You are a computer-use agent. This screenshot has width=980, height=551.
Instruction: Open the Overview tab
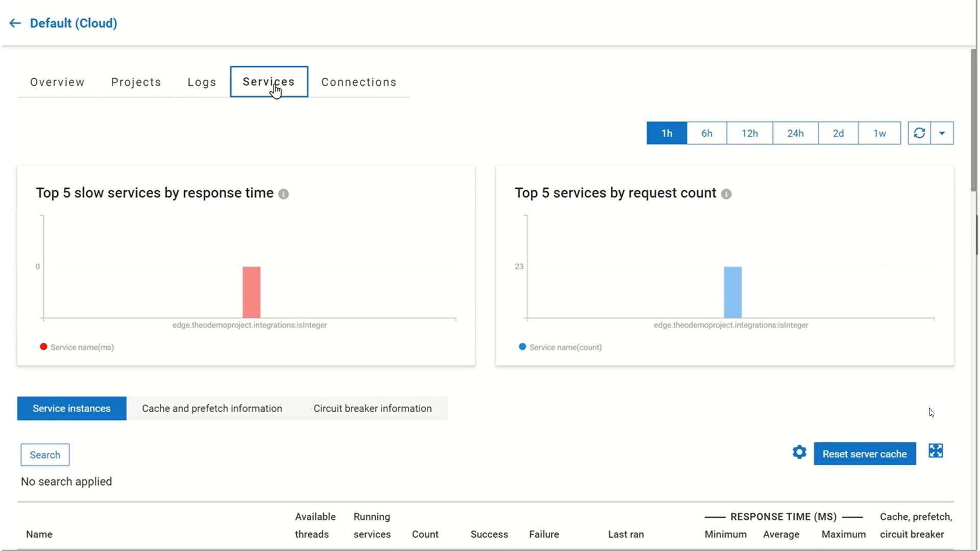click(x=57, y=82)
